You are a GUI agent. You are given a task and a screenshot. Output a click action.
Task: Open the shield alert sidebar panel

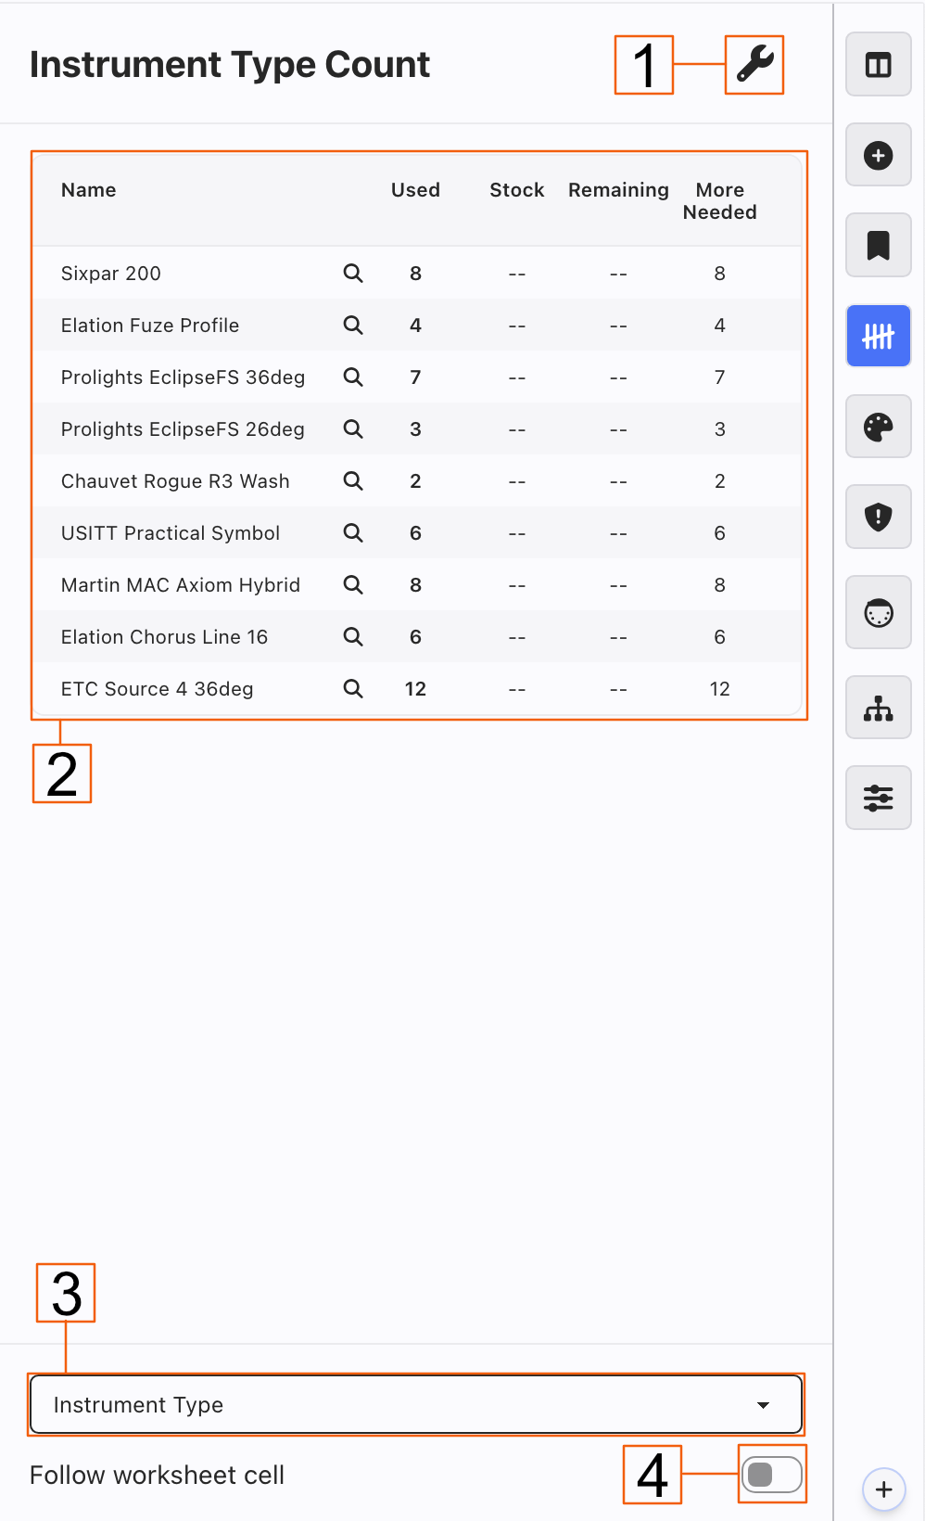[x=878, y=517]
